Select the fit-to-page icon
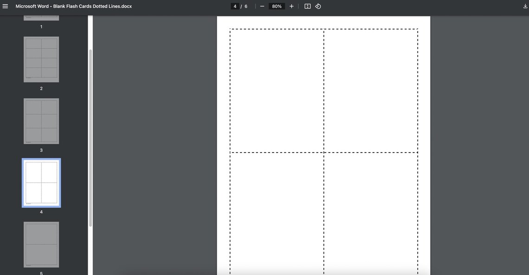The height and width of the screenshot is (275, 529). coord(307,6)
